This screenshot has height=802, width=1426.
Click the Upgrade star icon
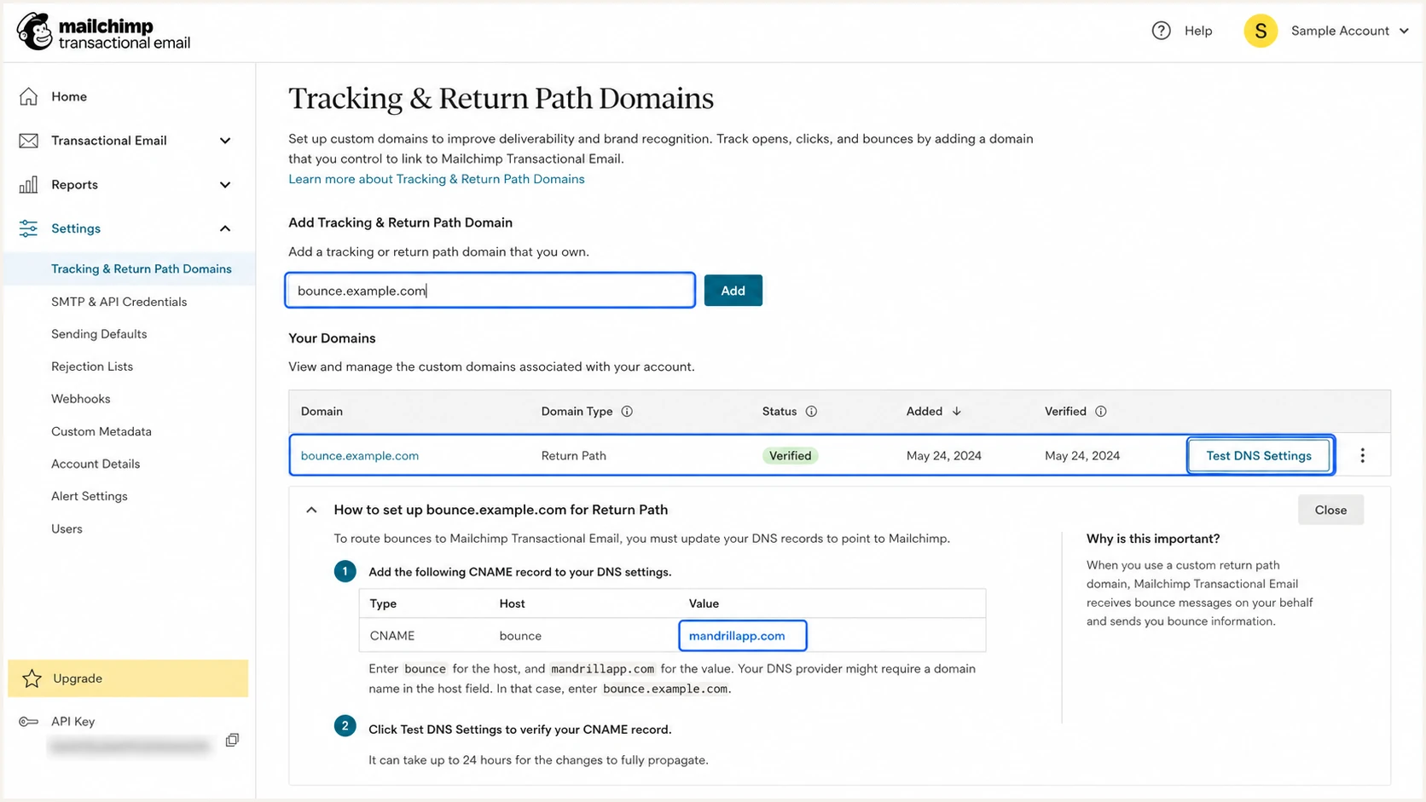[x=32, y=678]
